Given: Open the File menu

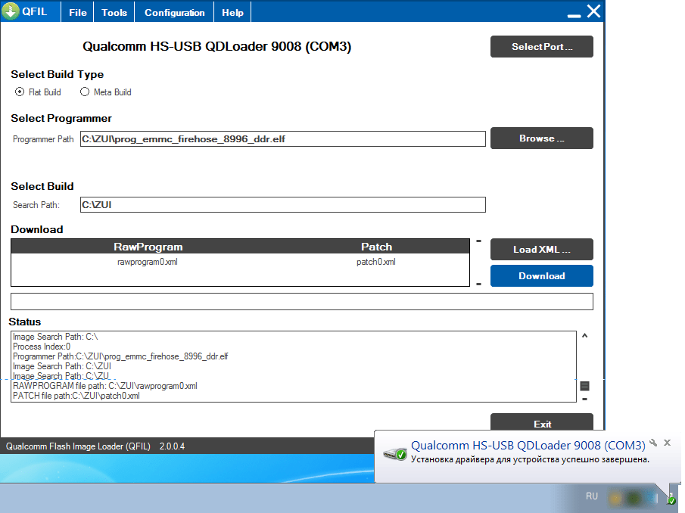Looking at the screenshot, I should pyautogui.click(x=78, y=13).
